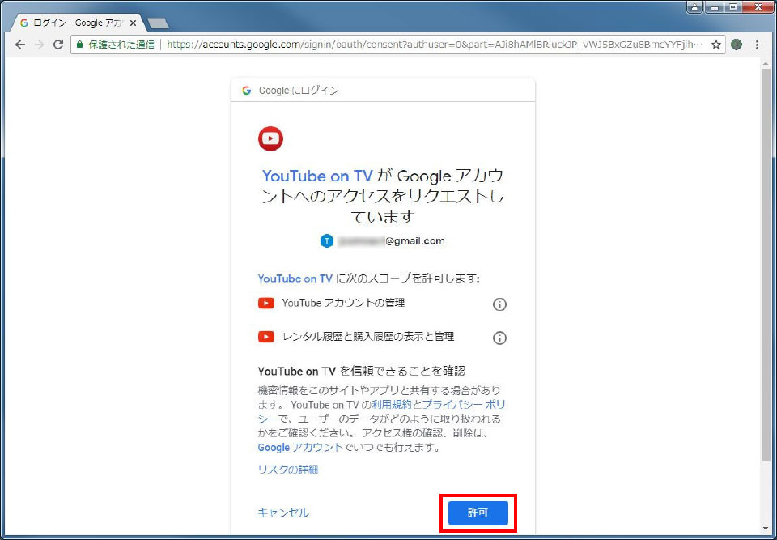Click the scrollbar down arrow

pos(766,529)
